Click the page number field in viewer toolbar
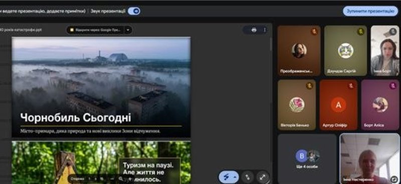Image resolution: width=401 pixels, height=184 pixels. 90,178
